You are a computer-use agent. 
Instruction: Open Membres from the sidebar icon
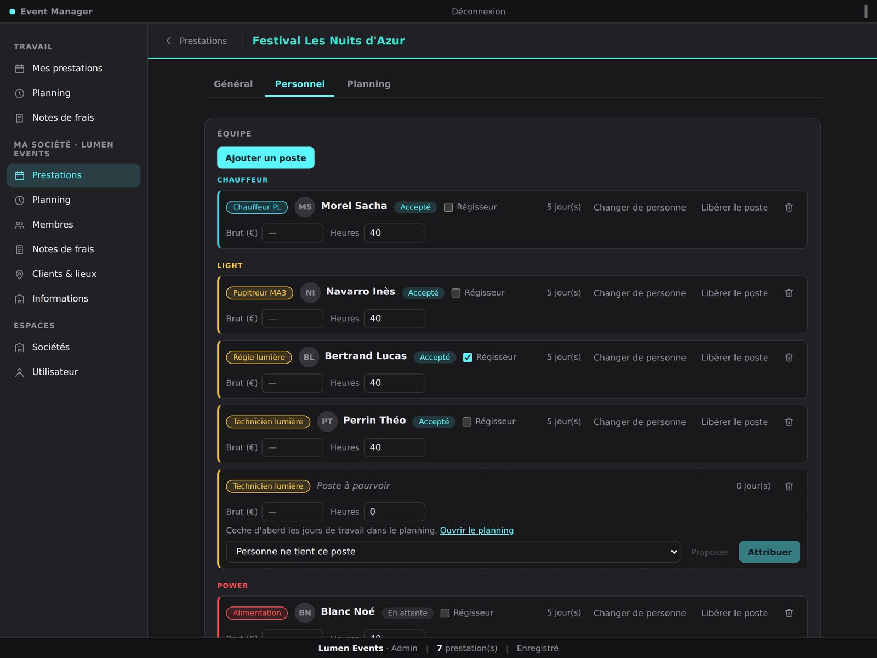pyautogui.click(x=20, y=225)
